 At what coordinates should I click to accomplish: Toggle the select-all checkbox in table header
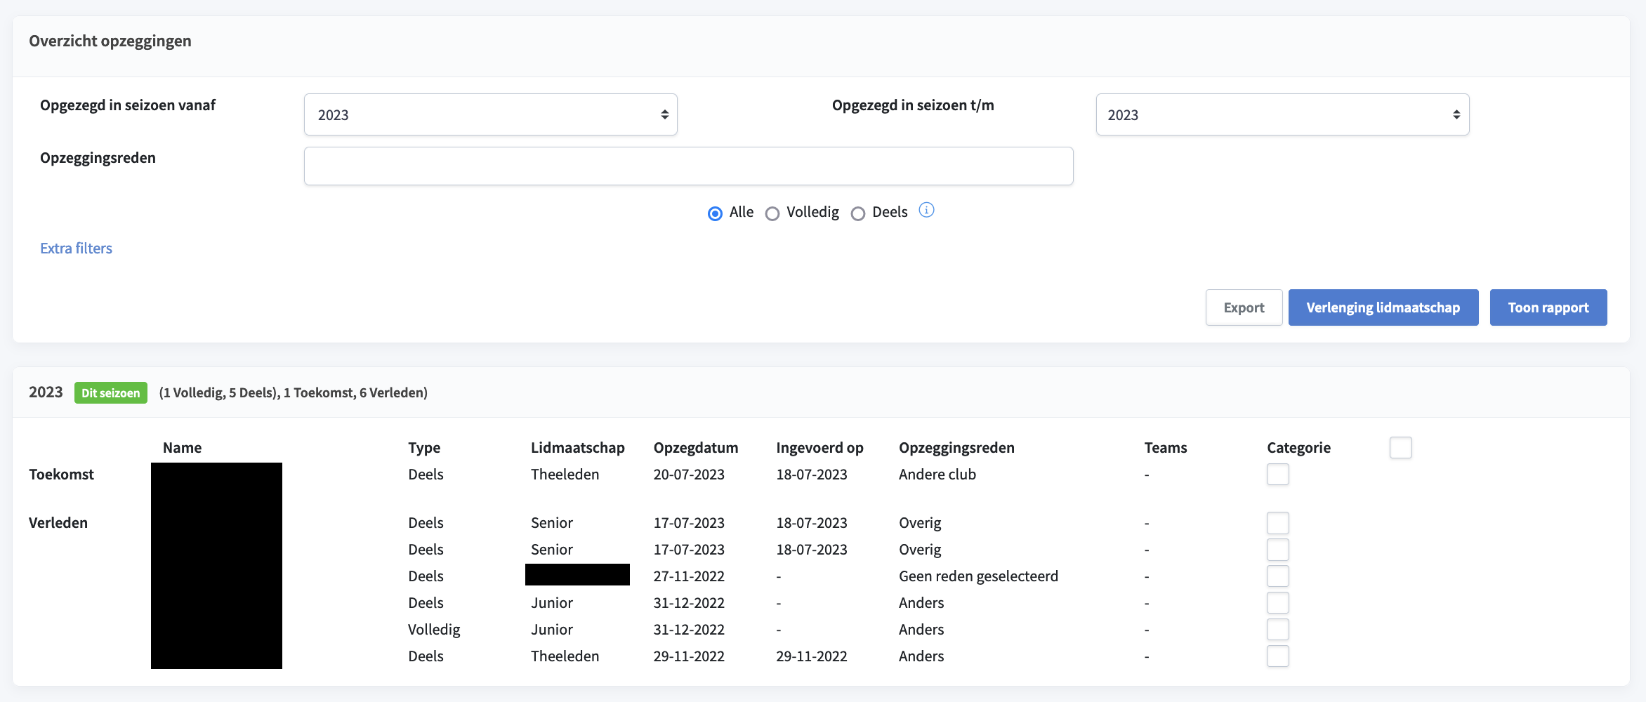1400,448
